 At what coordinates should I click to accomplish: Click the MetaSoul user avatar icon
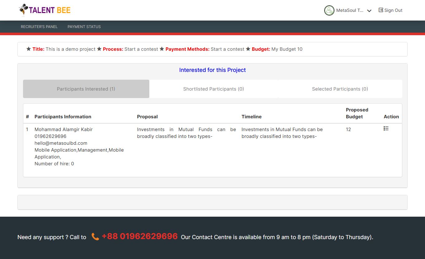pyautogui.click(x=329, y=10)
